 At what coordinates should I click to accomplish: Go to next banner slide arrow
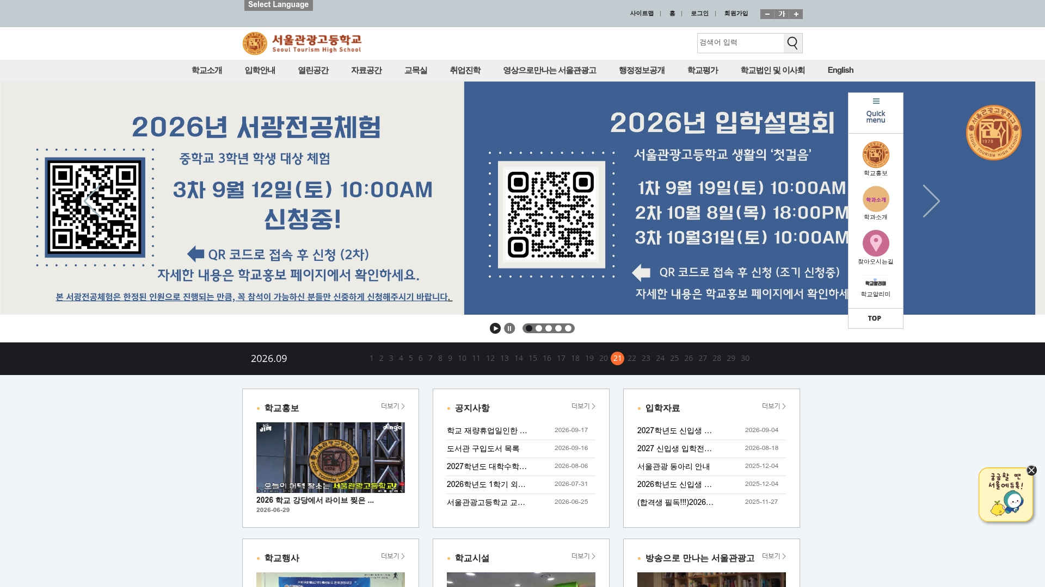931,201
